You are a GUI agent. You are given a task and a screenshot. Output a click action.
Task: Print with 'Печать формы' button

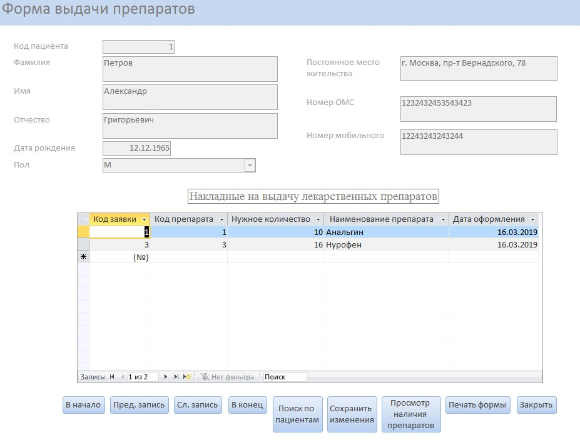click(x=477, y=405)
